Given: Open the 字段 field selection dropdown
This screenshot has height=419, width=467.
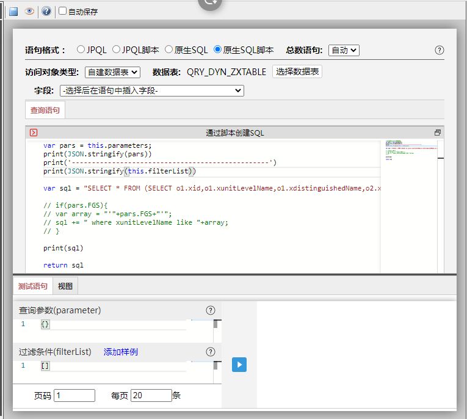Looking at the screenshot, I should pyautogui.click(x=151, y=90).
